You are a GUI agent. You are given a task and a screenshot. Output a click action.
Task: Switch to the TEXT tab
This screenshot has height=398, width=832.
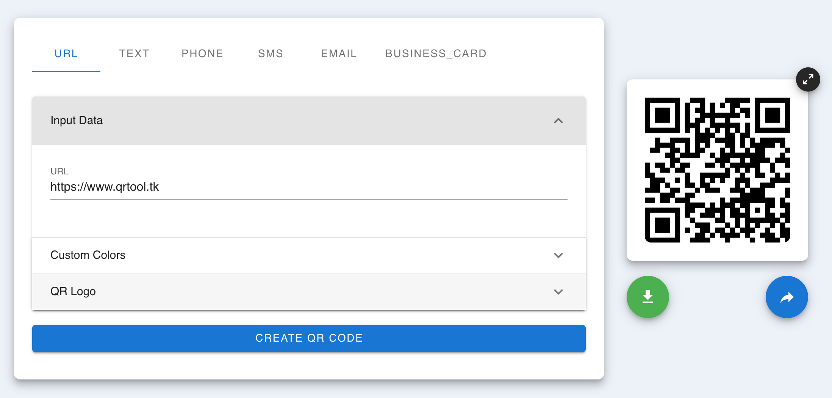pos(134,53)
